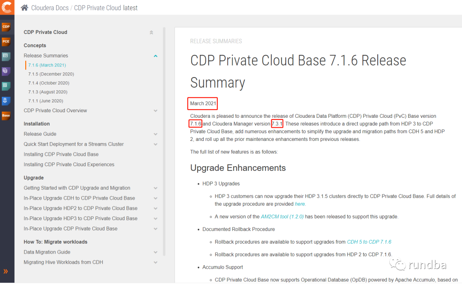Screen dimensions: 462x284
Task: Open the Base product icon in sidebar
Action: pyautogui.click(x=6, y=116)
